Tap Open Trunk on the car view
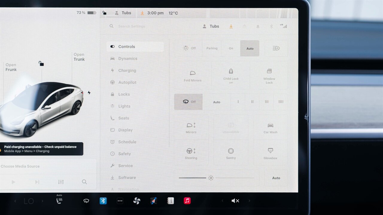Viewport: 383px width, 215px height. click(79, 57)
